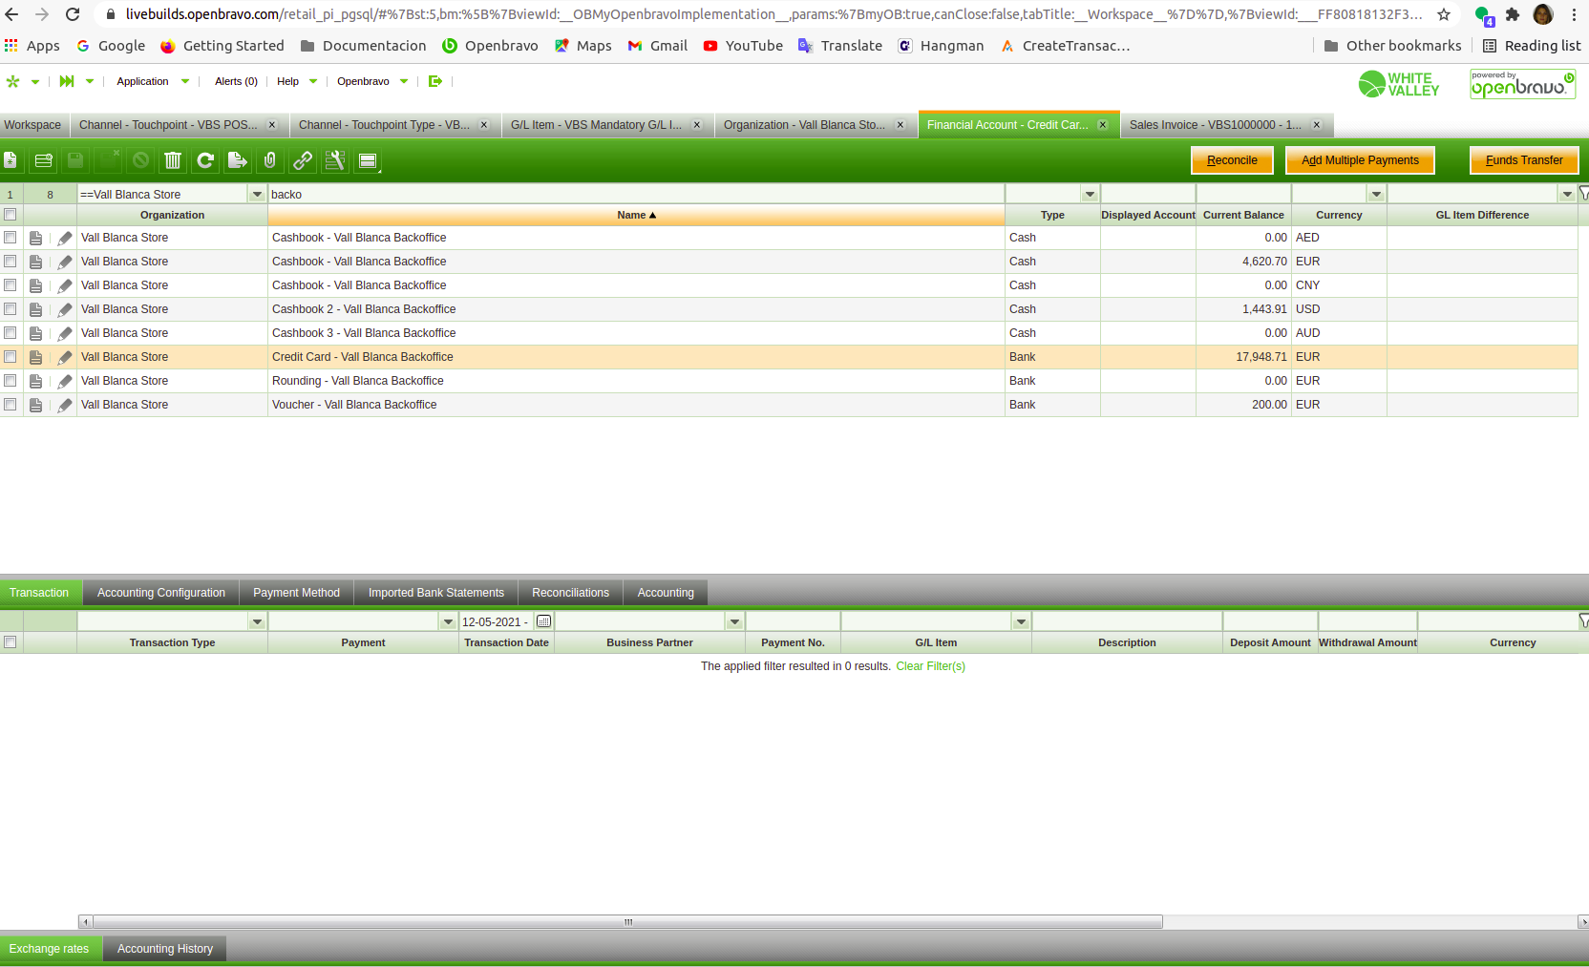Select the Cashbook 3 row checkbox
This screenshot has height=967, width=1589.
(11, 333)
